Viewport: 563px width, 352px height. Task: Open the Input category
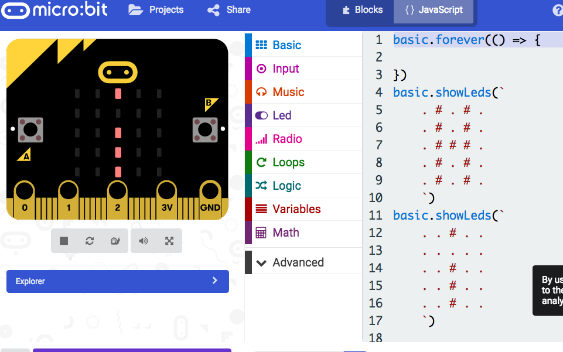[x=285, y=69]
